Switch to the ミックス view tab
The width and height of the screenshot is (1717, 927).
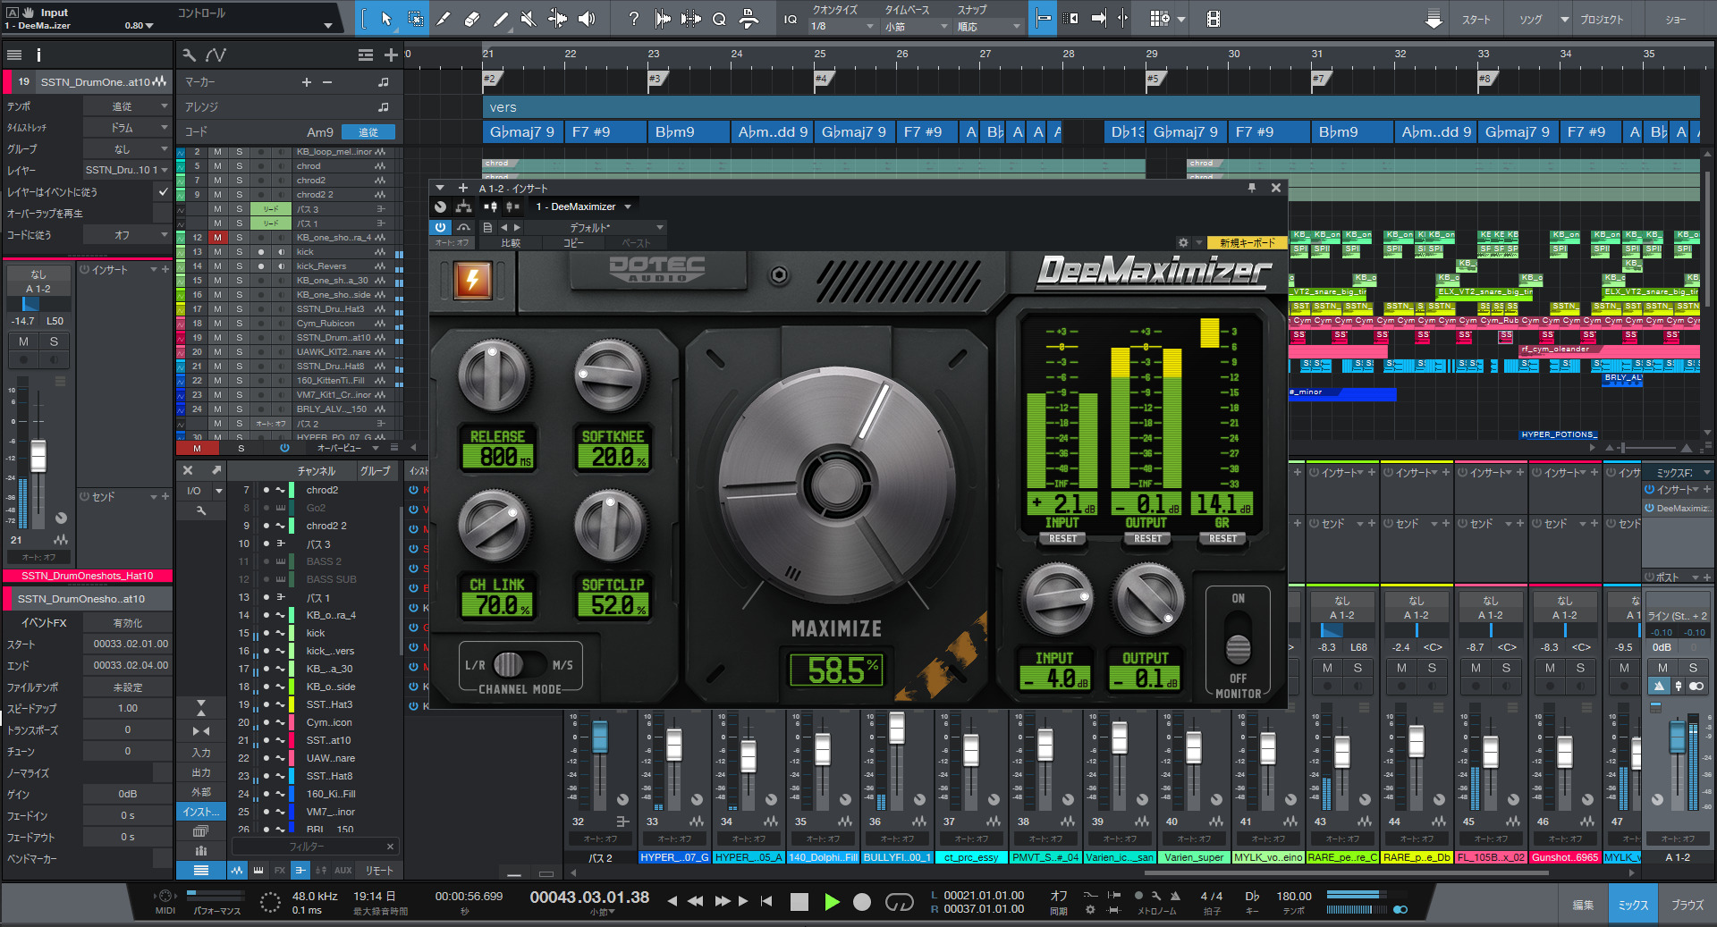(x=1633, y=905)
